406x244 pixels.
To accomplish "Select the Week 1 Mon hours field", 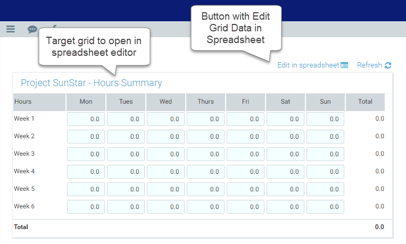I will pyautogui.click(x=86, y=119).
